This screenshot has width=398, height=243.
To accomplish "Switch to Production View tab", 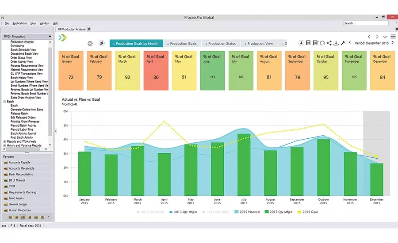I will [259, 43].
